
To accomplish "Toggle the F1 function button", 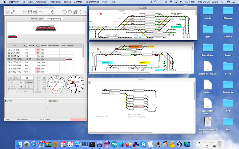I will point(12,82).
